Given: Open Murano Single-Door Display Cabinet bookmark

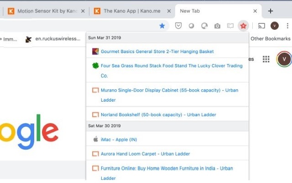Looking at the screenshot, I should [169, 95].
